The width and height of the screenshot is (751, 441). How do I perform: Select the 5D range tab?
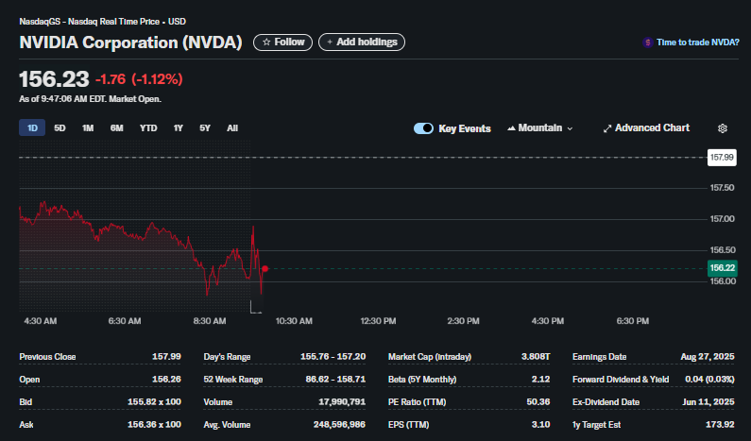tap(60, 127)
